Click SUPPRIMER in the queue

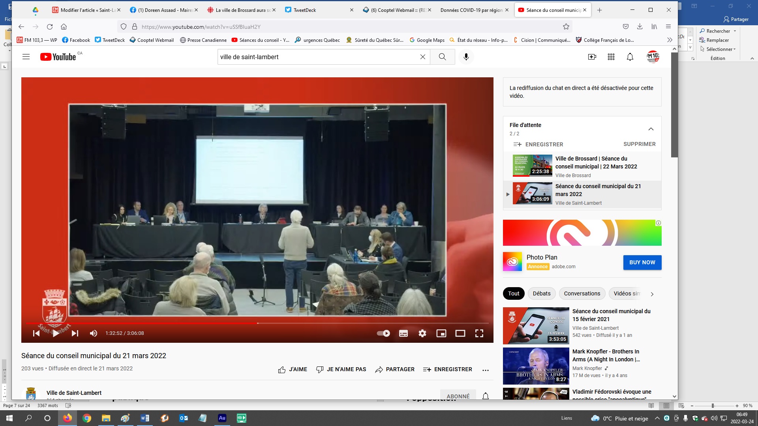pyautogui.click(x=639, y=144)
